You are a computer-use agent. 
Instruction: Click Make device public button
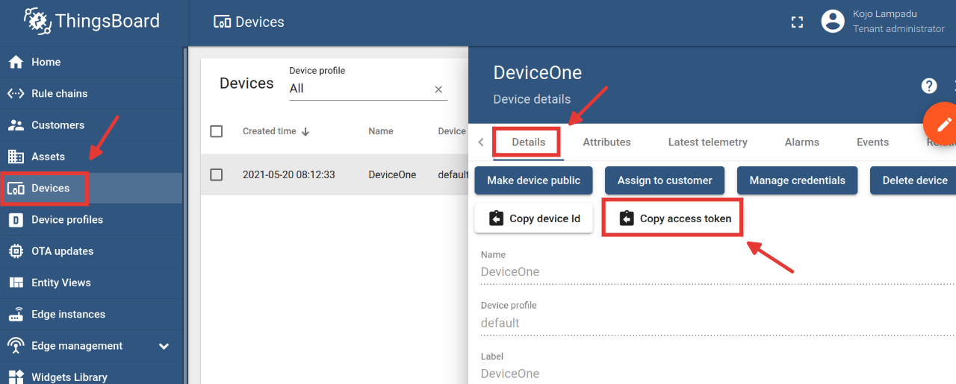533,180
